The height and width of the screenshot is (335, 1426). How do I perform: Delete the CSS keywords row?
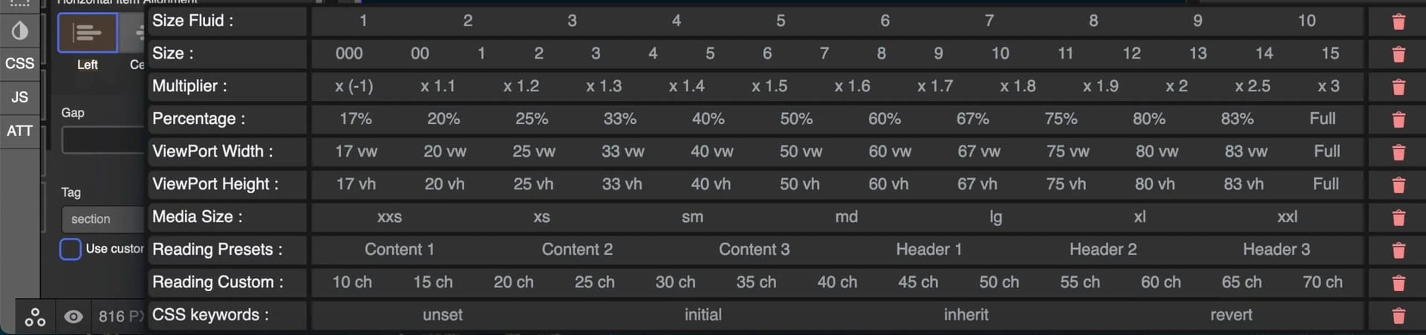(1398, 316)
